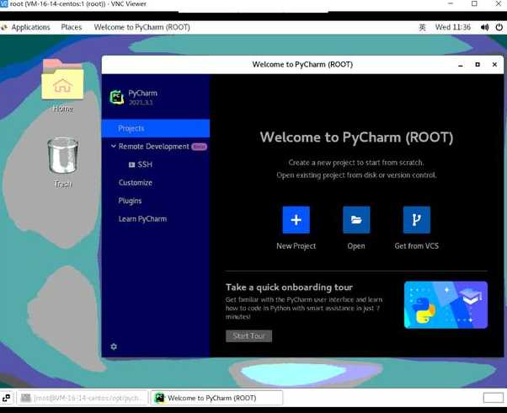The width and height of the screenshot is (507, 413).
Task: Click Welcome to PyCharm taskbar button
Action: click(216, 398)
